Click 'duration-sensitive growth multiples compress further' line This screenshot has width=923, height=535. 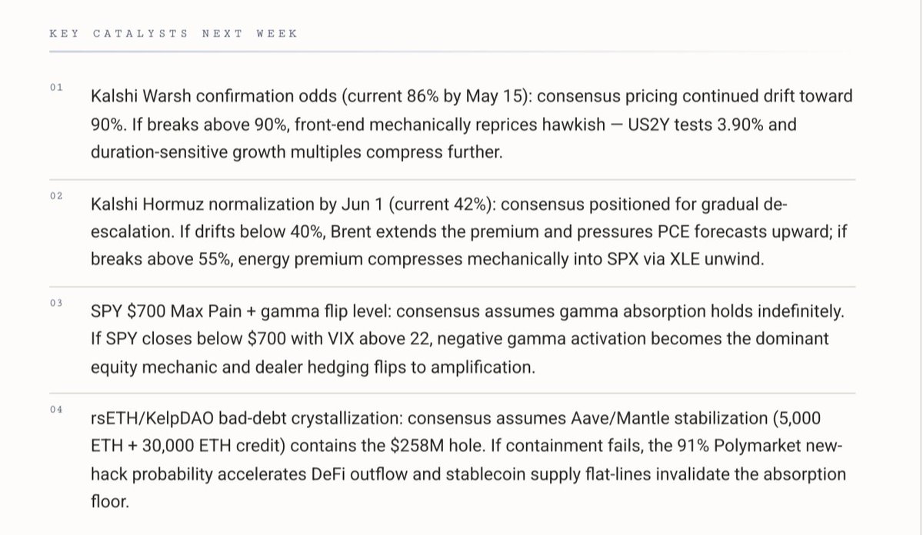(296, 152)
